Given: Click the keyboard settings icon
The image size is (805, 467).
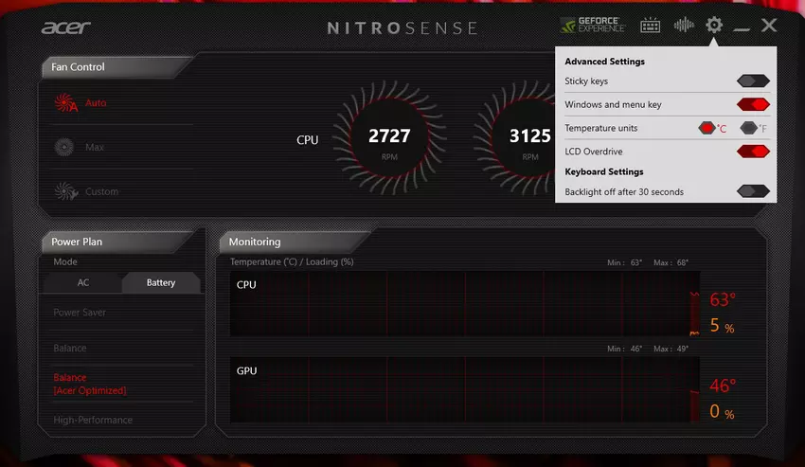Looking at the screenshot, I should coord(650,26).
